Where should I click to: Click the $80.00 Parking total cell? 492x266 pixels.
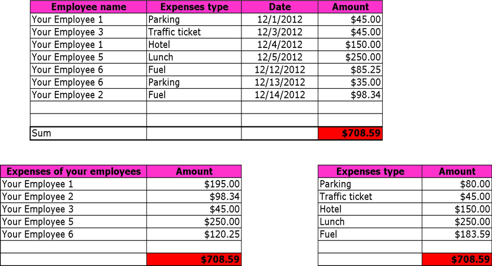[456, 184]
